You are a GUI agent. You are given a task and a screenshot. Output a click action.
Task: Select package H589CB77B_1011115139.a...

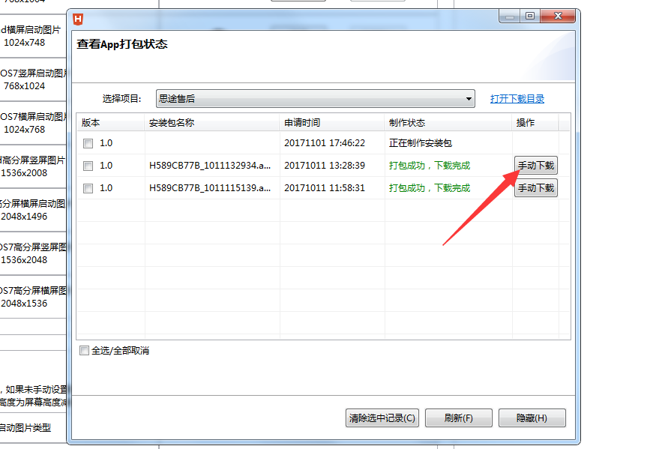click(x=210, y=188)
